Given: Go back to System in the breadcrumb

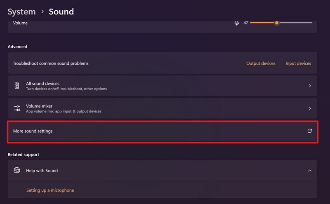Looking at the screenshot, I should [21, 12].
